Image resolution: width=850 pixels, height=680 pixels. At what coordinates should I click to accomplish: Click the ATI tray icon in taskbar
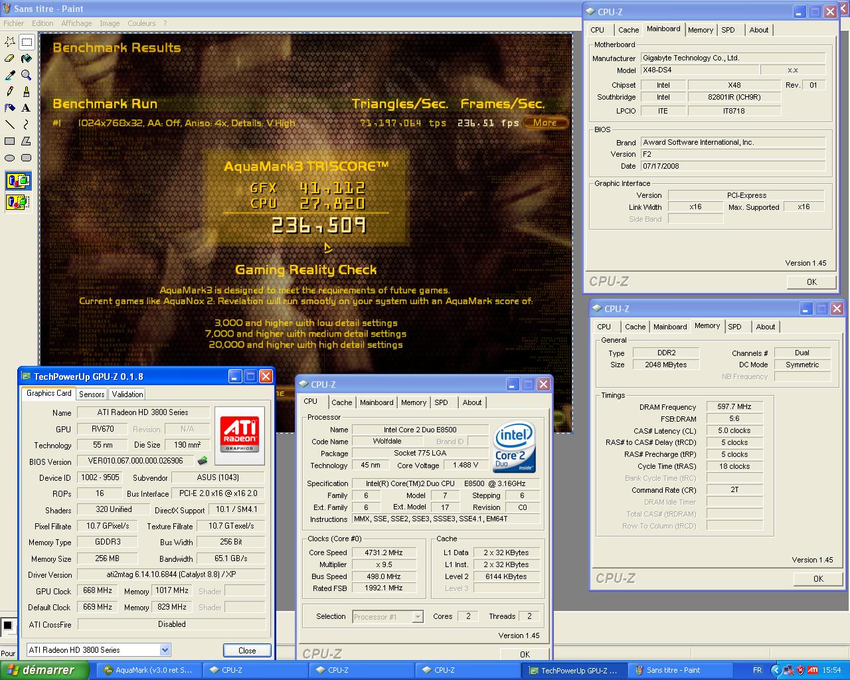click(813, 670)
